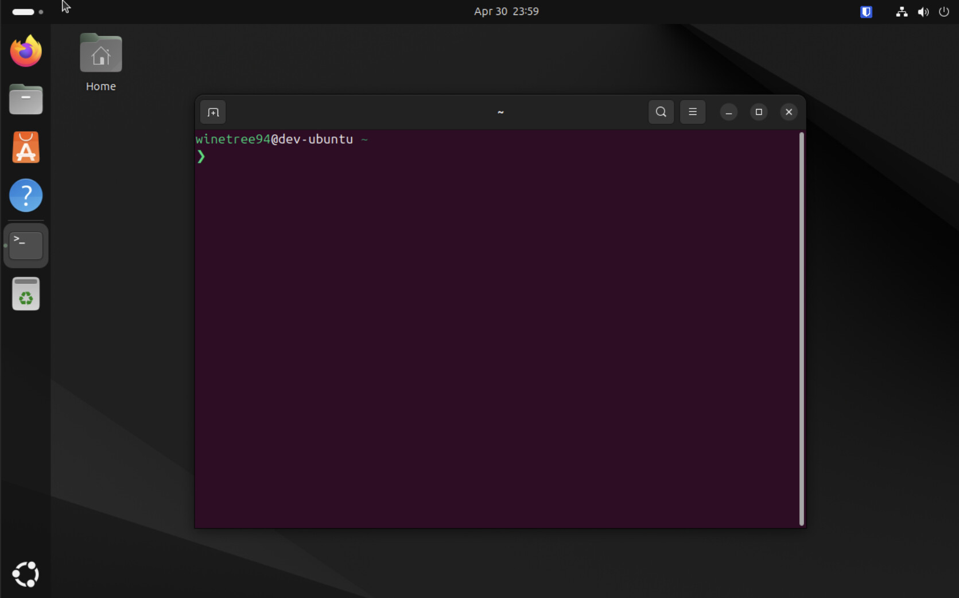This screenshot has height=598, width=959.
Task: Open the Activities workspace indicator
Action: pyautogui.click(x=28, y=11)
